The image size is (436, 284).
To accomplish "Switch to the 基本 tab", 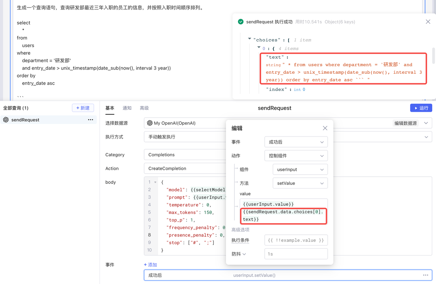I will coord(110,108).
